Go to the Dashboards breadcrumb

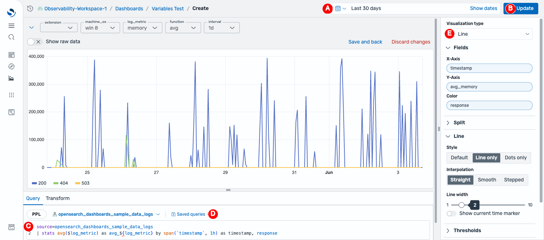coord(129,8)
